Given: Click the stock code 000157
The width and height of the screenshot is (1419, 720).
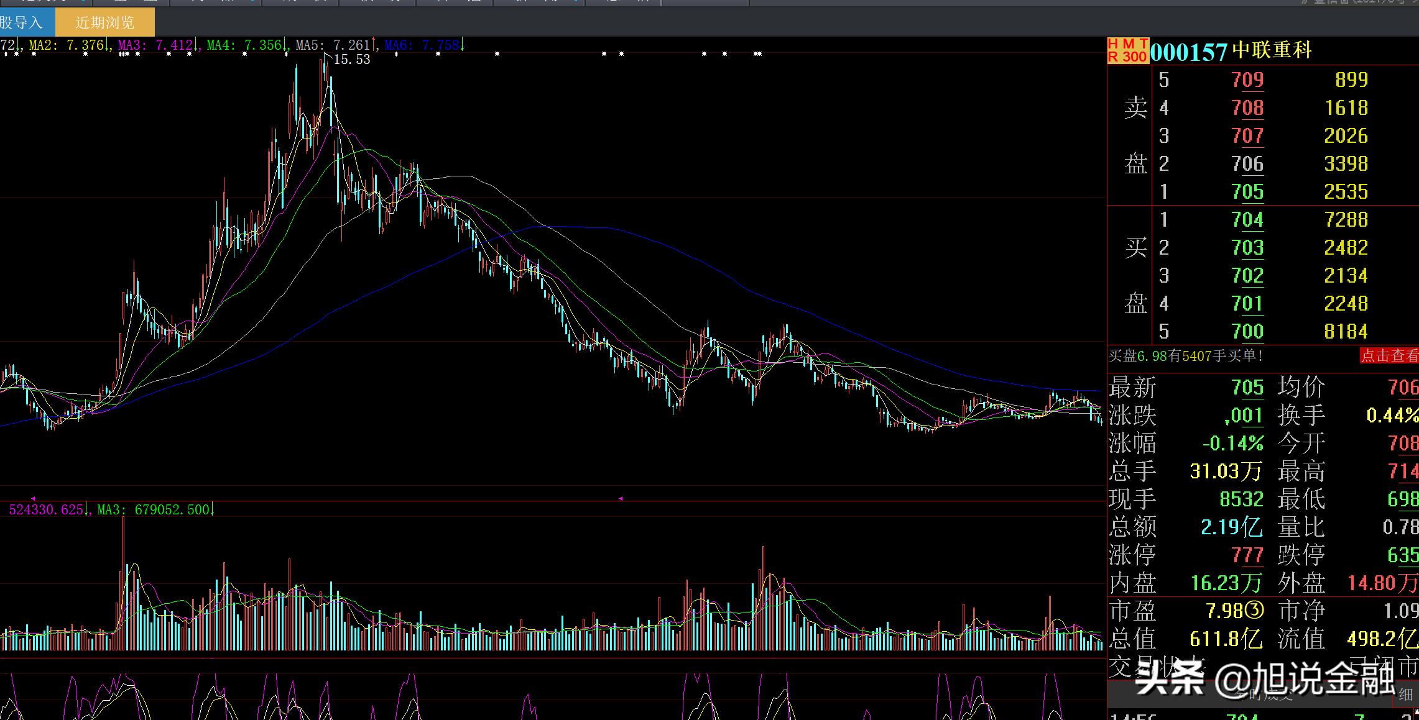Looking at the screenshot, I should pos(1188,52).
